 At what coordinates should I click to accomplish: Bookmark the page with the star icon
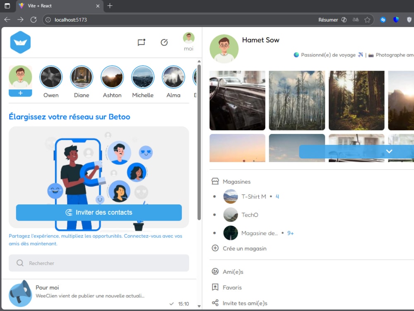tap(367, 20)
